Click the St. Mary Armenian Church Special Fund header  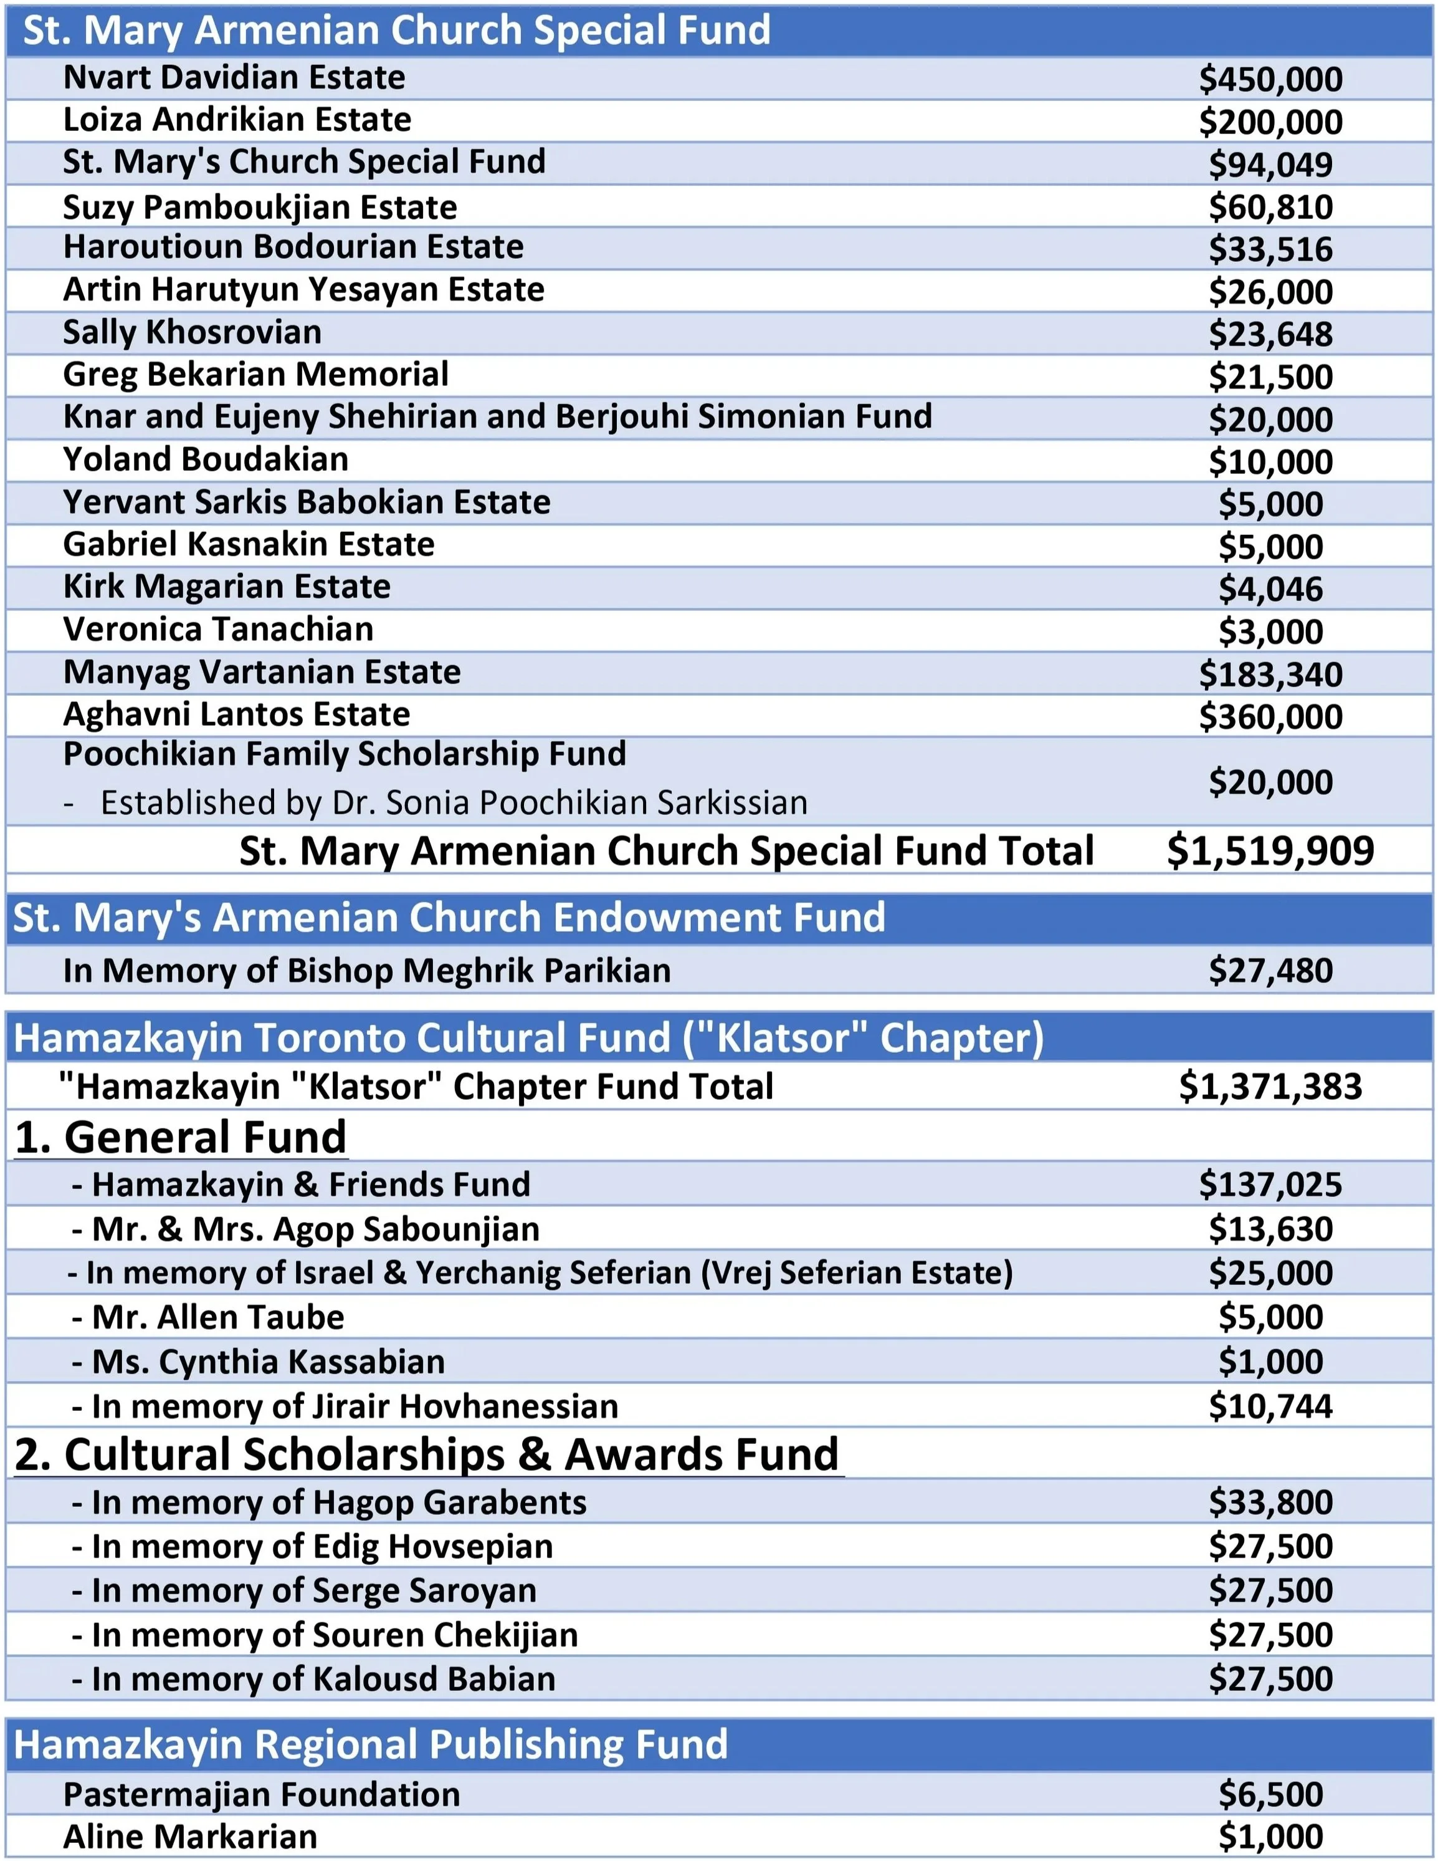pos(397,30)
